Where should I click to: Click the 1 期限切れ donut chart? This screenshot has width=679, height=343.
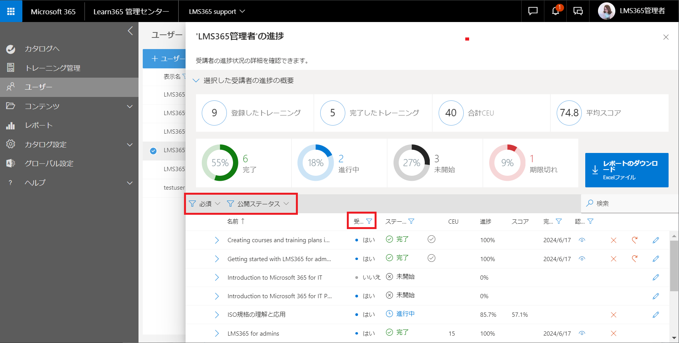[x=507, y=163]
